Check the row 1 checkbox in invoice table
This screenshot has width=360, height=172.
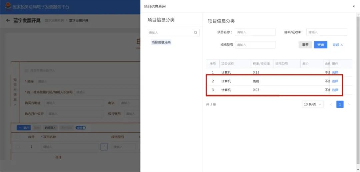(17, 147)
